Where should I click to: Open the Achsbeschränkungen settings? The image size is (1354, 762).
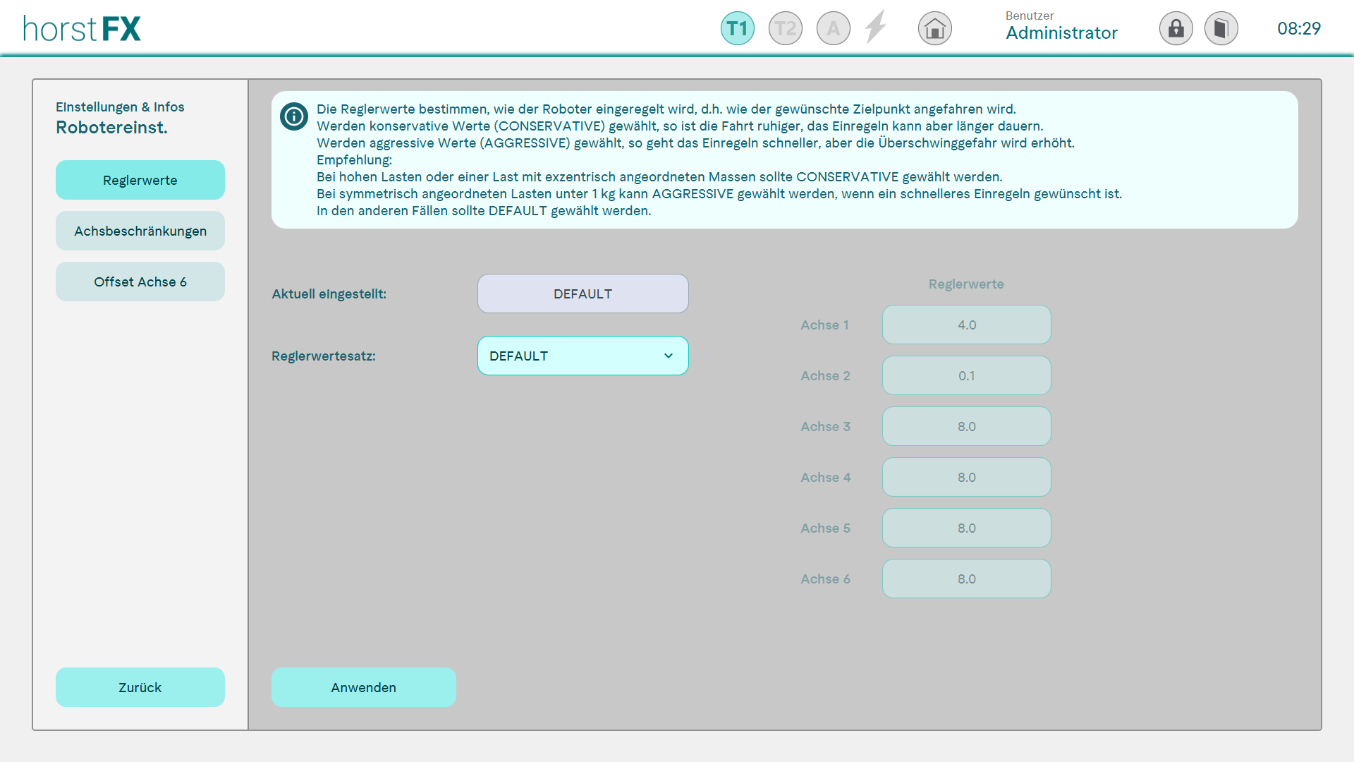pyautogui.click(x=140, y=231)
